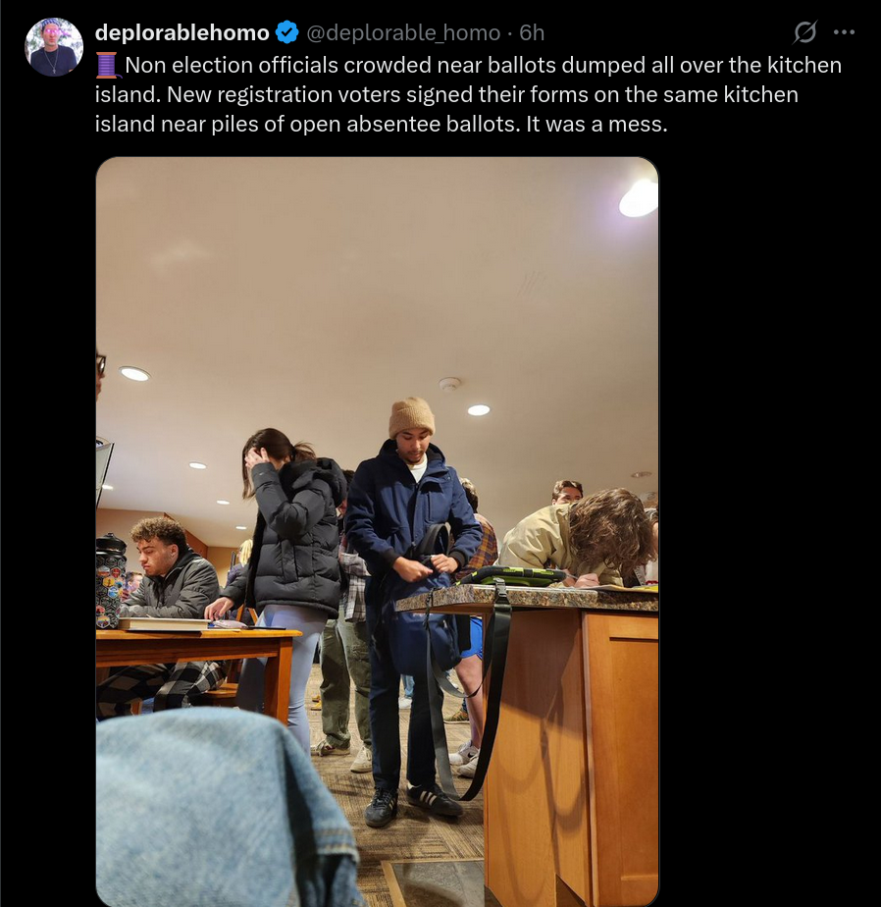Click the blue verified checkmark badge
This screenshot has height=907, width=881.
pyautogui.click(x=286, y=32)
